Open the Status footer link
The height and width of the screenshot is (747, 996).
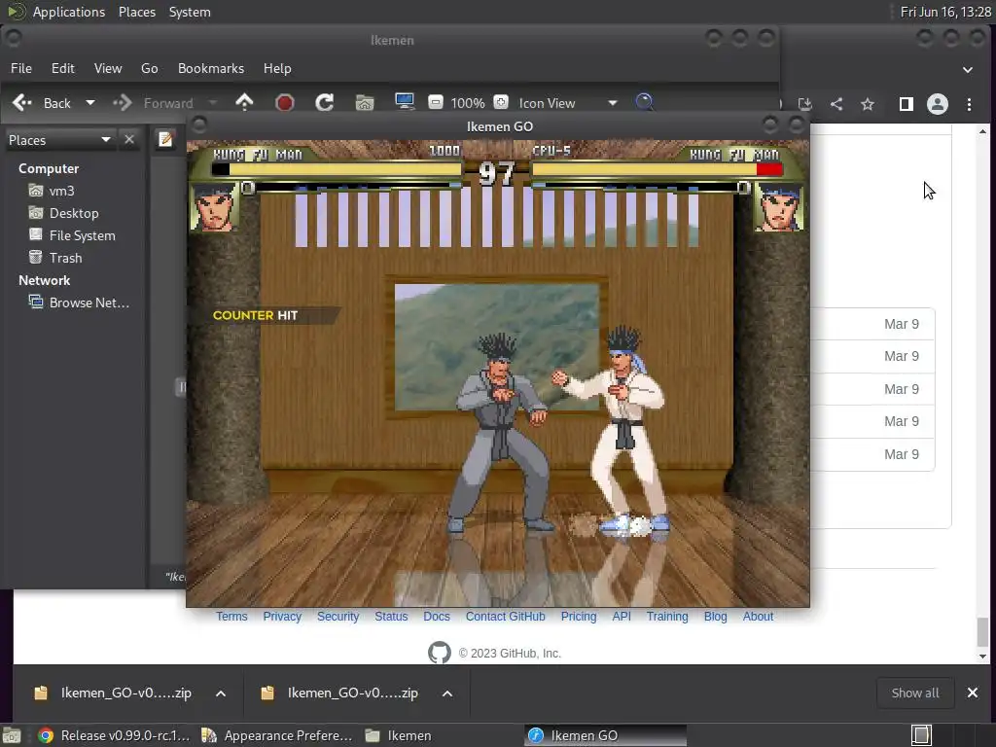tap(391, 616)
